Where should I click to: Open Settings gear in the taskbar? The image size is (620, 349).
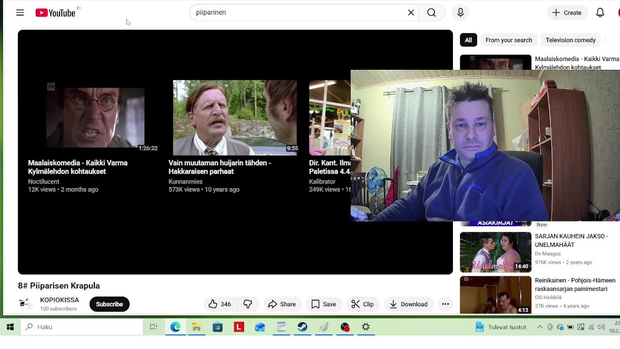click(366, 327)
